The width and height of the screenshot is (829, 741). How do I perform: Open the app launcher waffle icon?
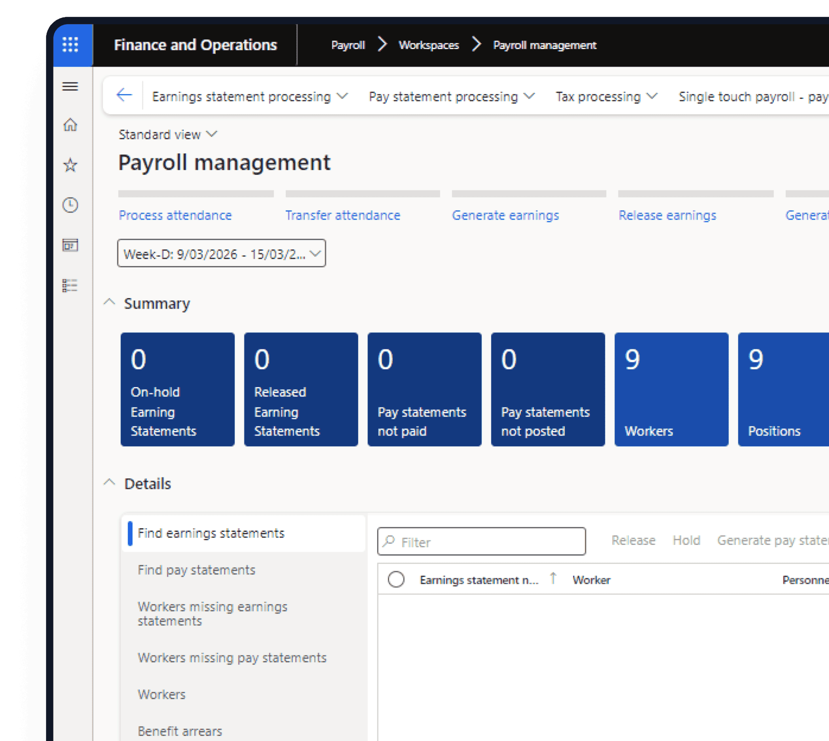tap(70, 45)
